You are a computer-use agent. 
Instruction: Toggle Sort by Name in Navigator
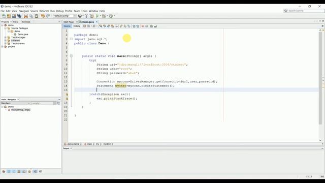click(35, 171)
